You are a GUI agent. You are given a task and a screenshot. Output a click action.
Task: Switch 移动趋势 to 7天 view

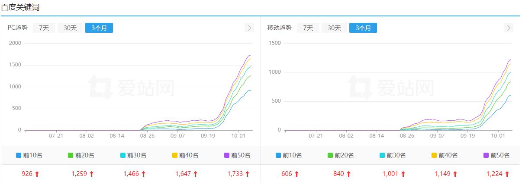coord(308,28)
